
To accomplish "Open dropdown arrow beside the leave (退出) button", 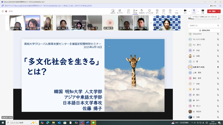I will click(x=219, y=11).
